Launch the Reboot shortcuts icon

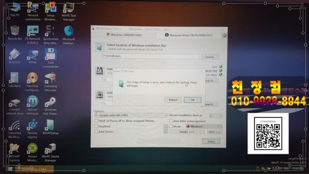point(33,105)
